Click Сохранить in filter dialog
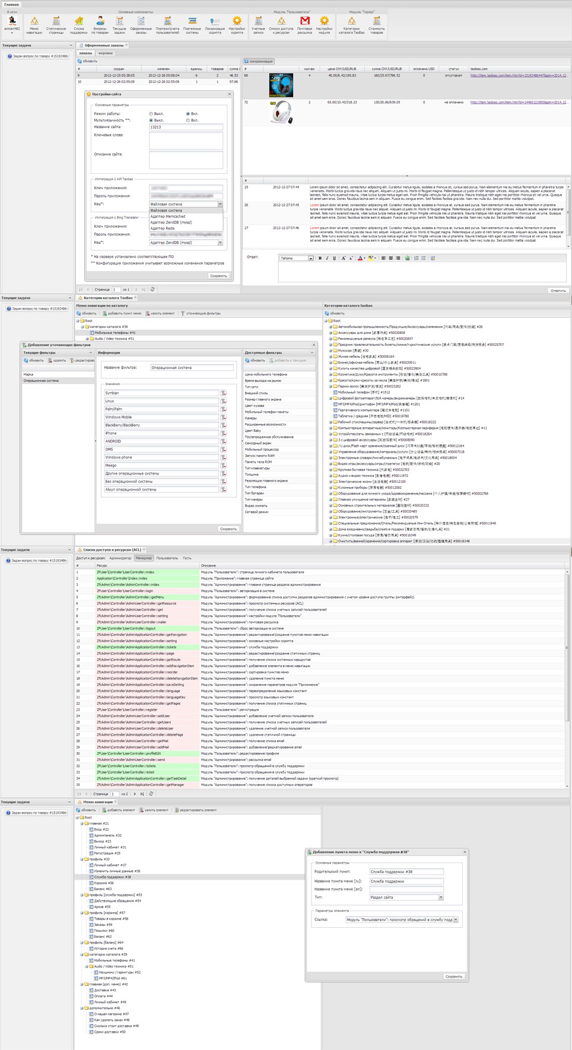 tap(228, 529)
